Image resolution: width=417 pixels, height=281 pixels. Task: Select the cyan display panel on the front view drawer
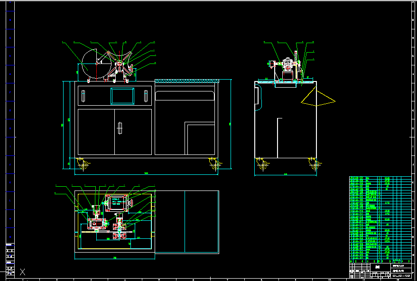click(122, 96)
